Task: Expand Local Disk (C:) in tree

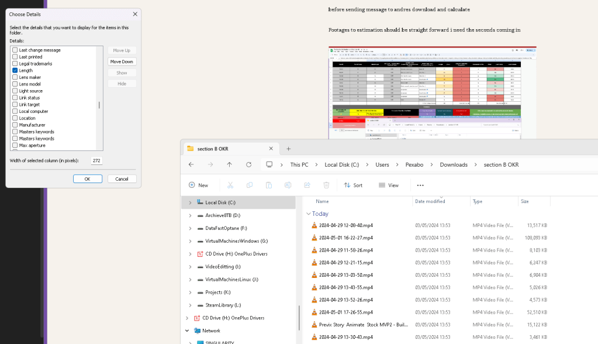Action: (190, 203)
